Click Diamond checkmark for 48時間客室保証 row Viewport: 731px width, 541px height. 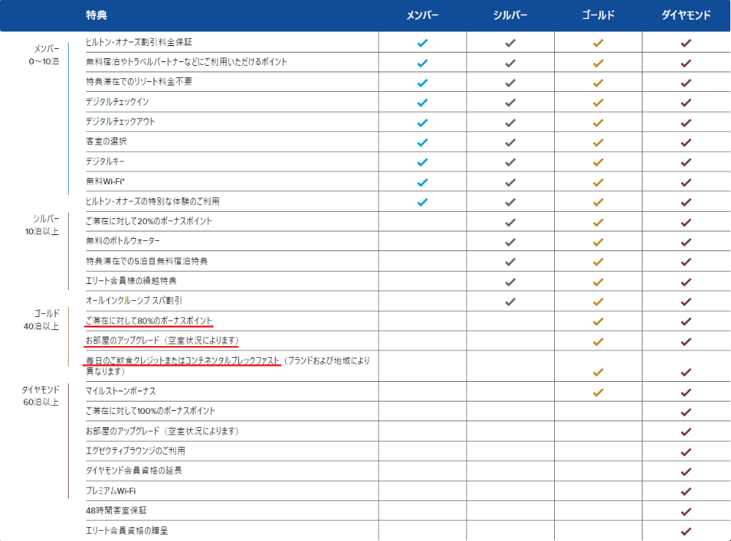(x=686, y=512)
